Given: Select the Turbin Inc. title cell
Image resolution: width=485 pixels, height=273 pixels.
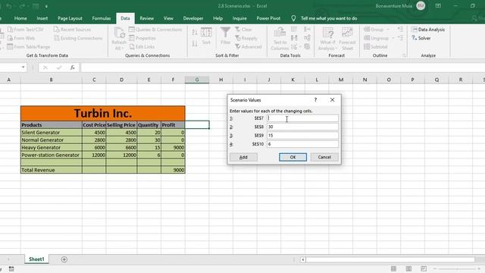Looking at the screenshot, I should pyautogui.click(x=103, y=113).
